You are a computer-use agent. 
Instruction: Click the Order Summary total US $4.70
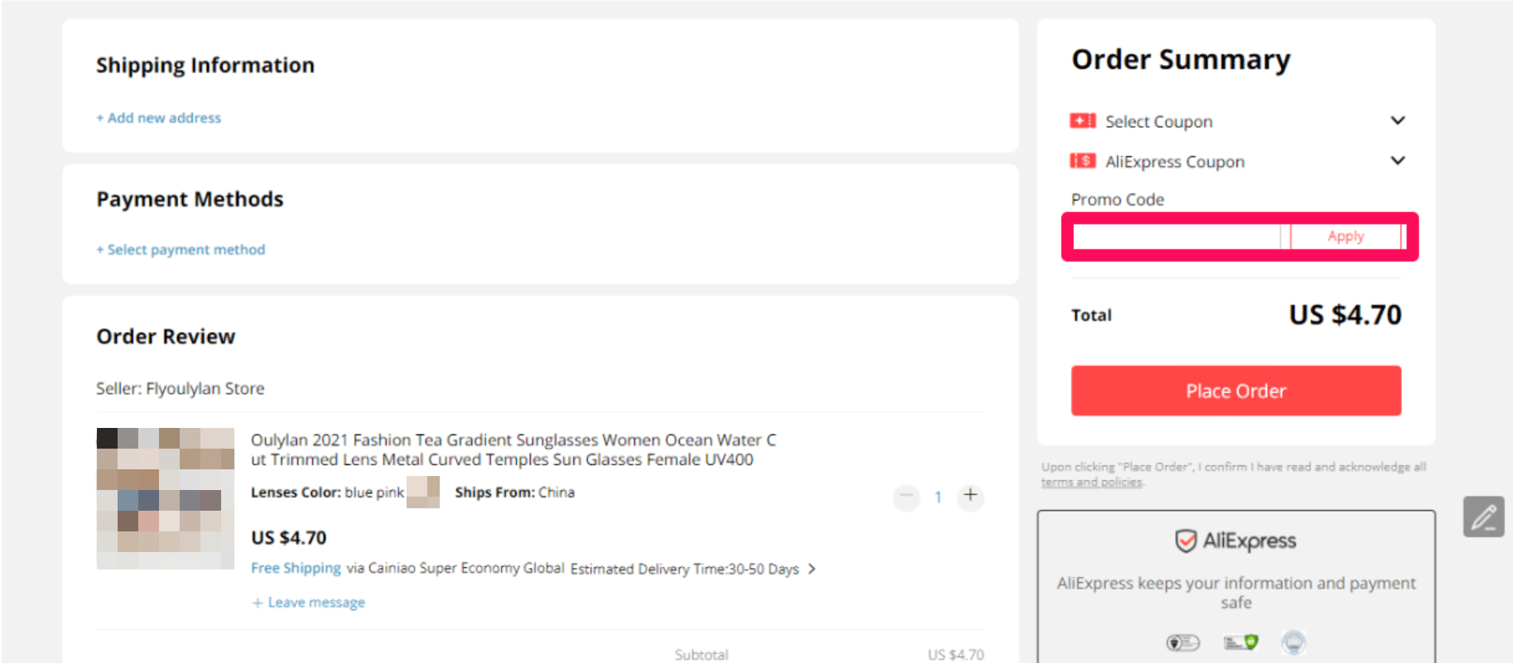click(1345, 315)
